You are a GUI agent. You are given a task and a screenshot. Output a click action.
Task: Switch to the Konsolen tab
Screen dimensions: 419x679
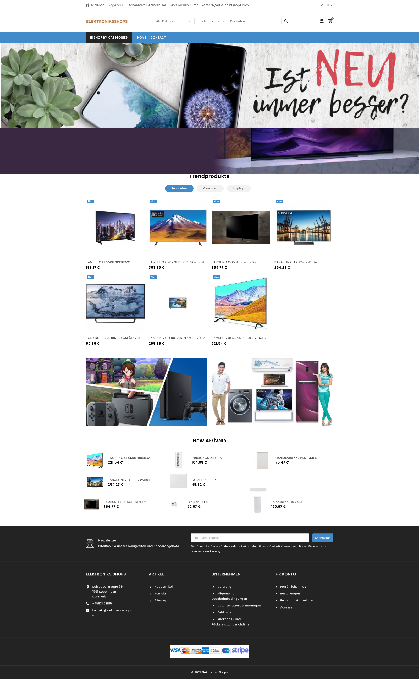coord(210,188)
